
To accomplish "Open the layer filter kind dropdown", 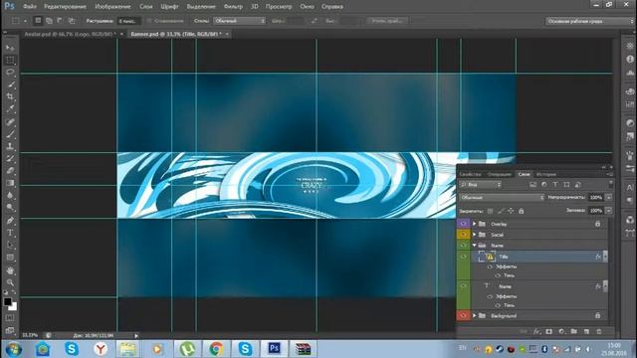I will coord(481,185).
